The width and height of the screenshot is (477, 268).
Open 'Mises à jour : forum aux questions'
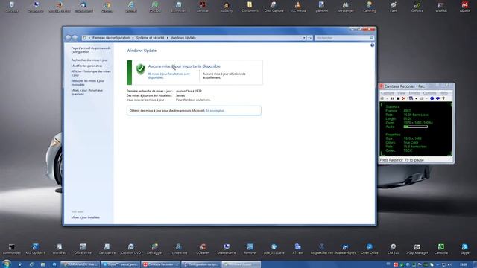86,92
